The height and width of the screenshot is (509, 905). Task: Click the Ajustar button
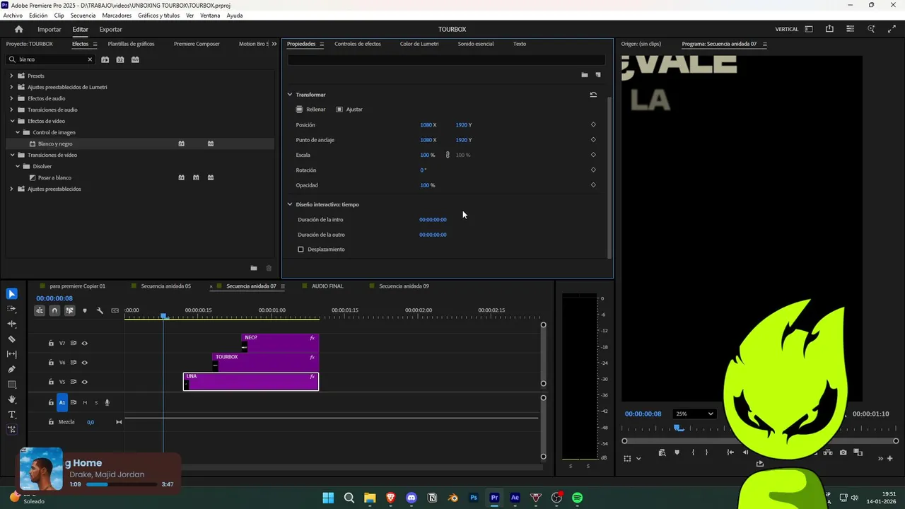point(349,110)
